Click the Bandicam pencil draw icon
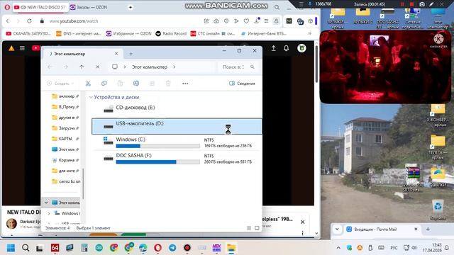The height and width of the screenshot is (255, 454). [x=431, y=4]
